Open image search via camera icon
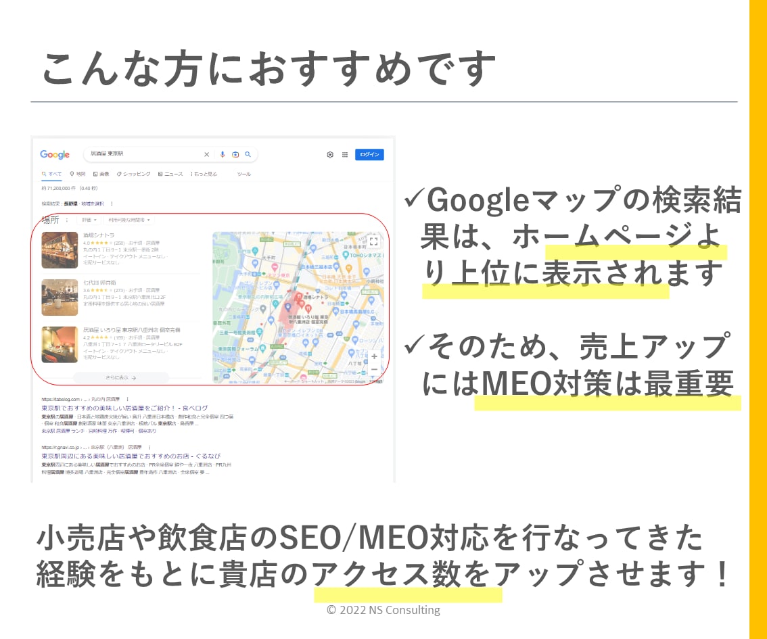The width and height of the screenshot is (767, 639). pos(235,154)
